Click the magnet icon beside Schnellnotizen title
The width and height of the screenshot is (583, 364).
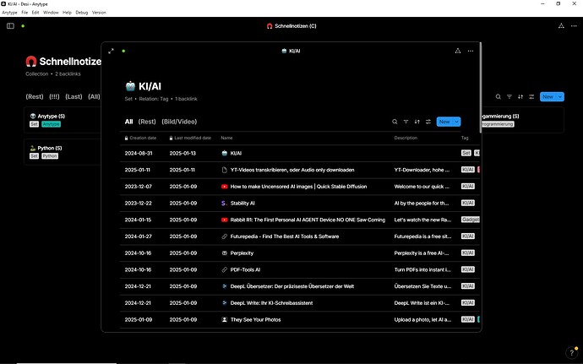click(31, 62)
